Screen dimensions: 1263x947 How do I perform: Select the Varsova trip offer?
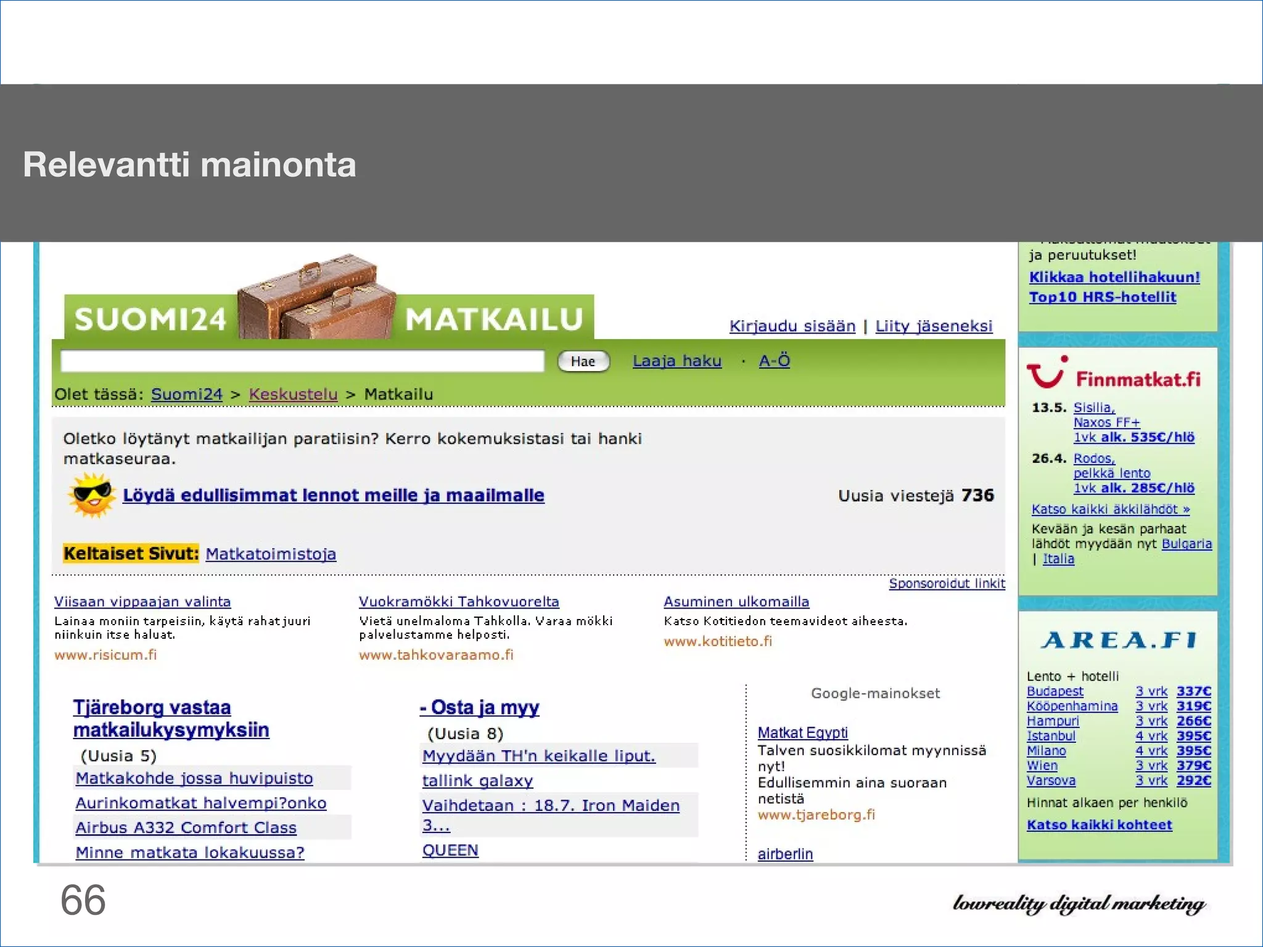click(1051, 781)
